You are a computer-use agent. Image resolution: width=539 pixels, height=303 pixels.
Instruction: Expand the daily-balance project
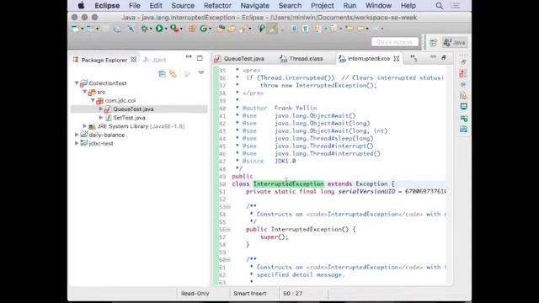[x=77, y=135]
